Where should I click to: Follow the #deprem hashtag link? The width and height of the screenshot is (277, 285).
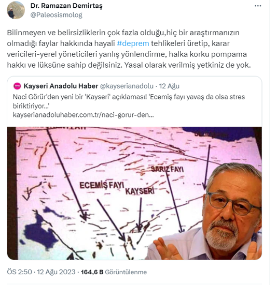tap(133, 43)
